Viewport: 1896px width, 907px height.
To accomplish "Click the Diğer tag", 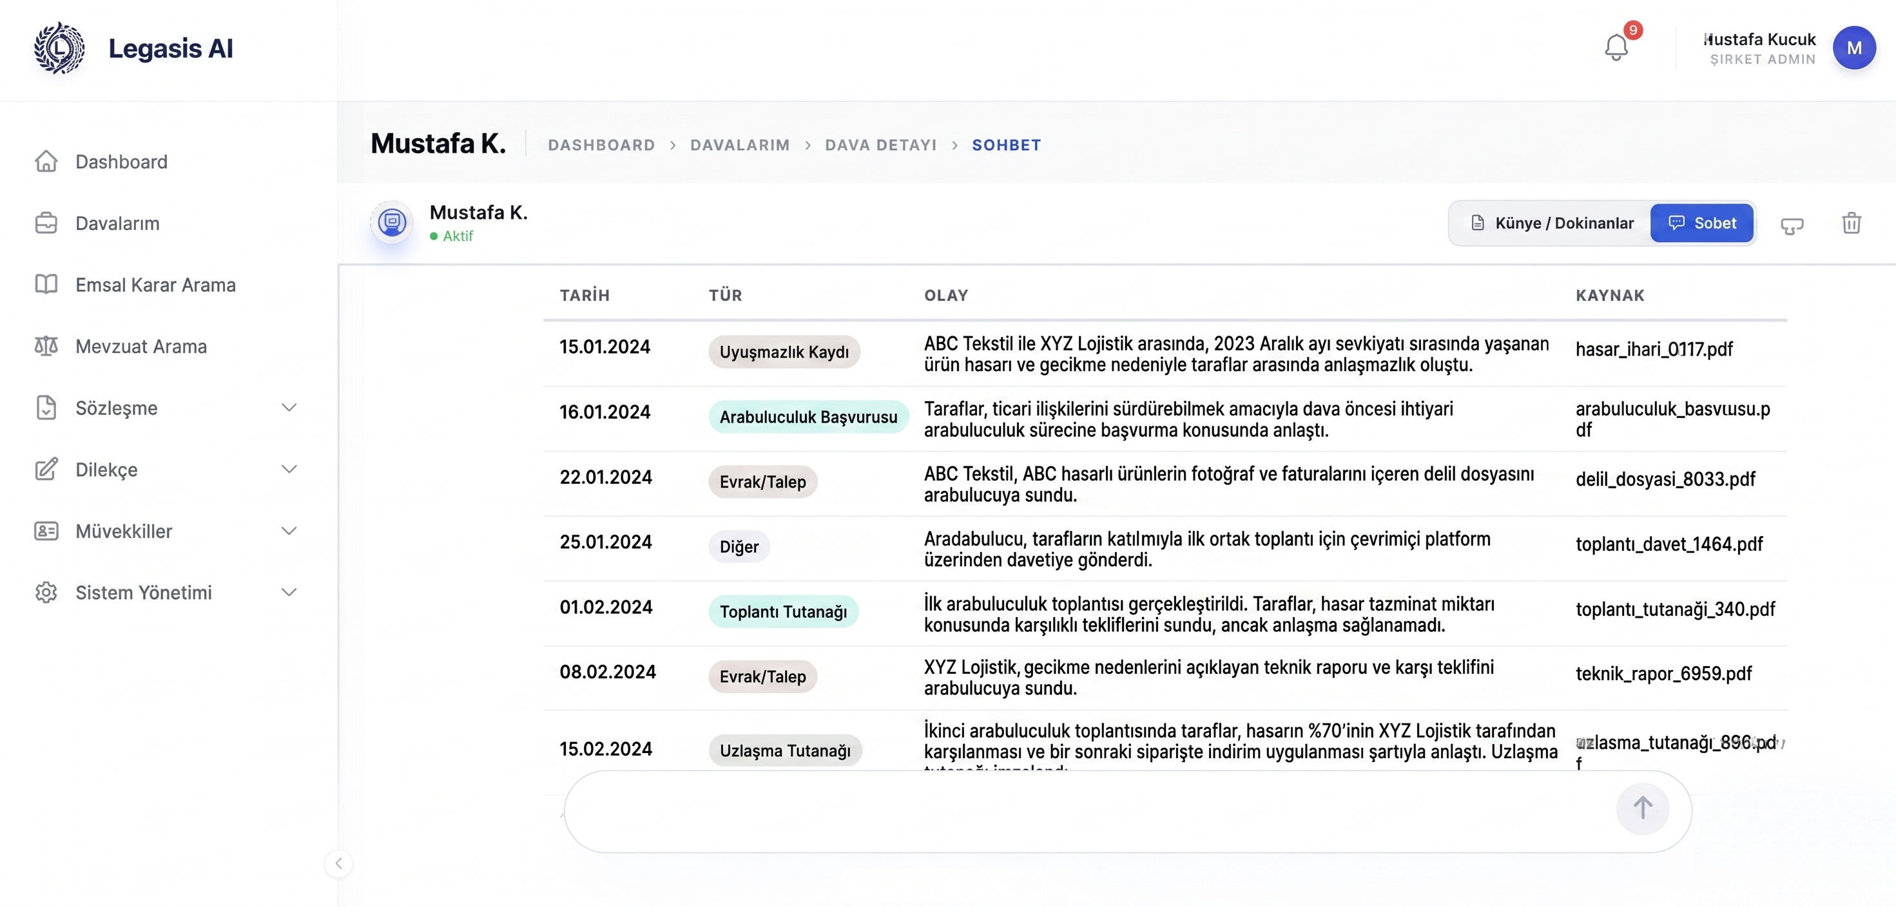I will pos(739,546).
